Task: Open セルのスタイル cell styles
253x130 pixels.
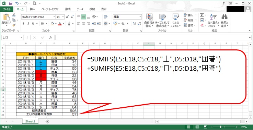Action: (x=175, y=20)
